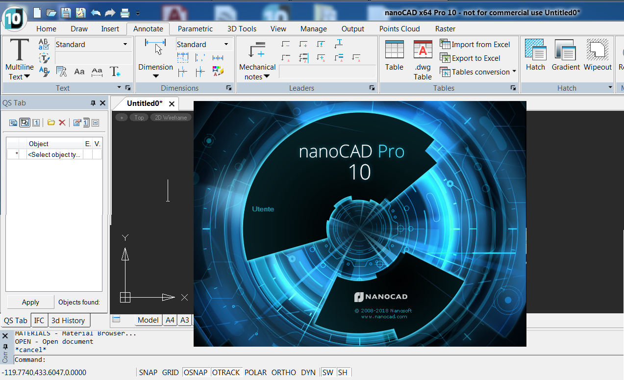
Task: Switch to the Parametric ribbon tab
Action: [x=195, y=28]
